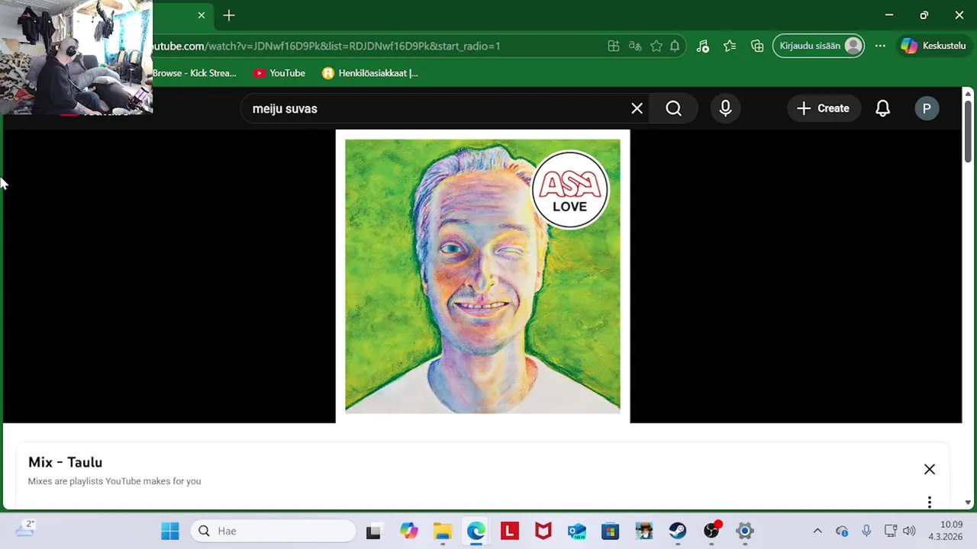Open File Explorer from the taskbar
Viewport: 977px width, 549px height.
[443, 531]
